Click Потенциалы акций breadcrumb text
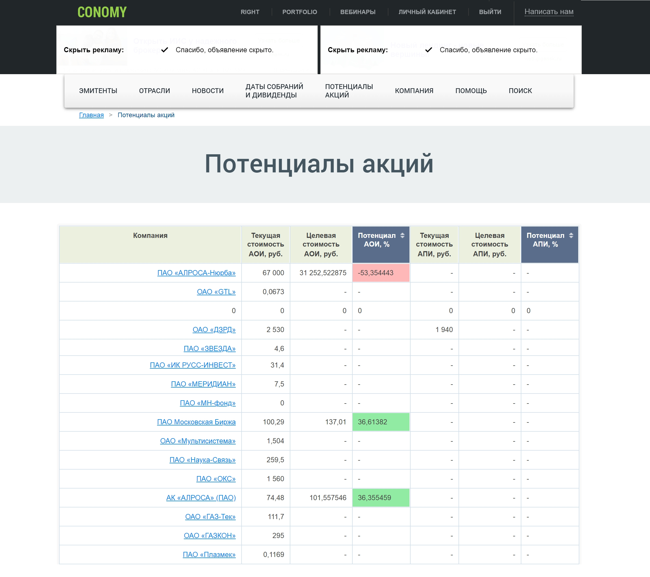 (x=146, y=115)
